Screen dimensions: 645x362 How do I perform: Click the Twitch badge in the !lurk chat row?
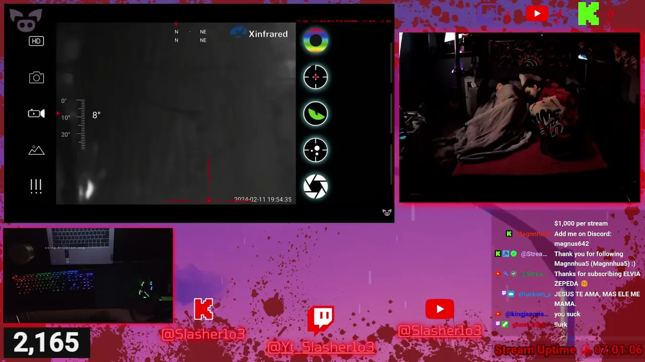point(498,324)
